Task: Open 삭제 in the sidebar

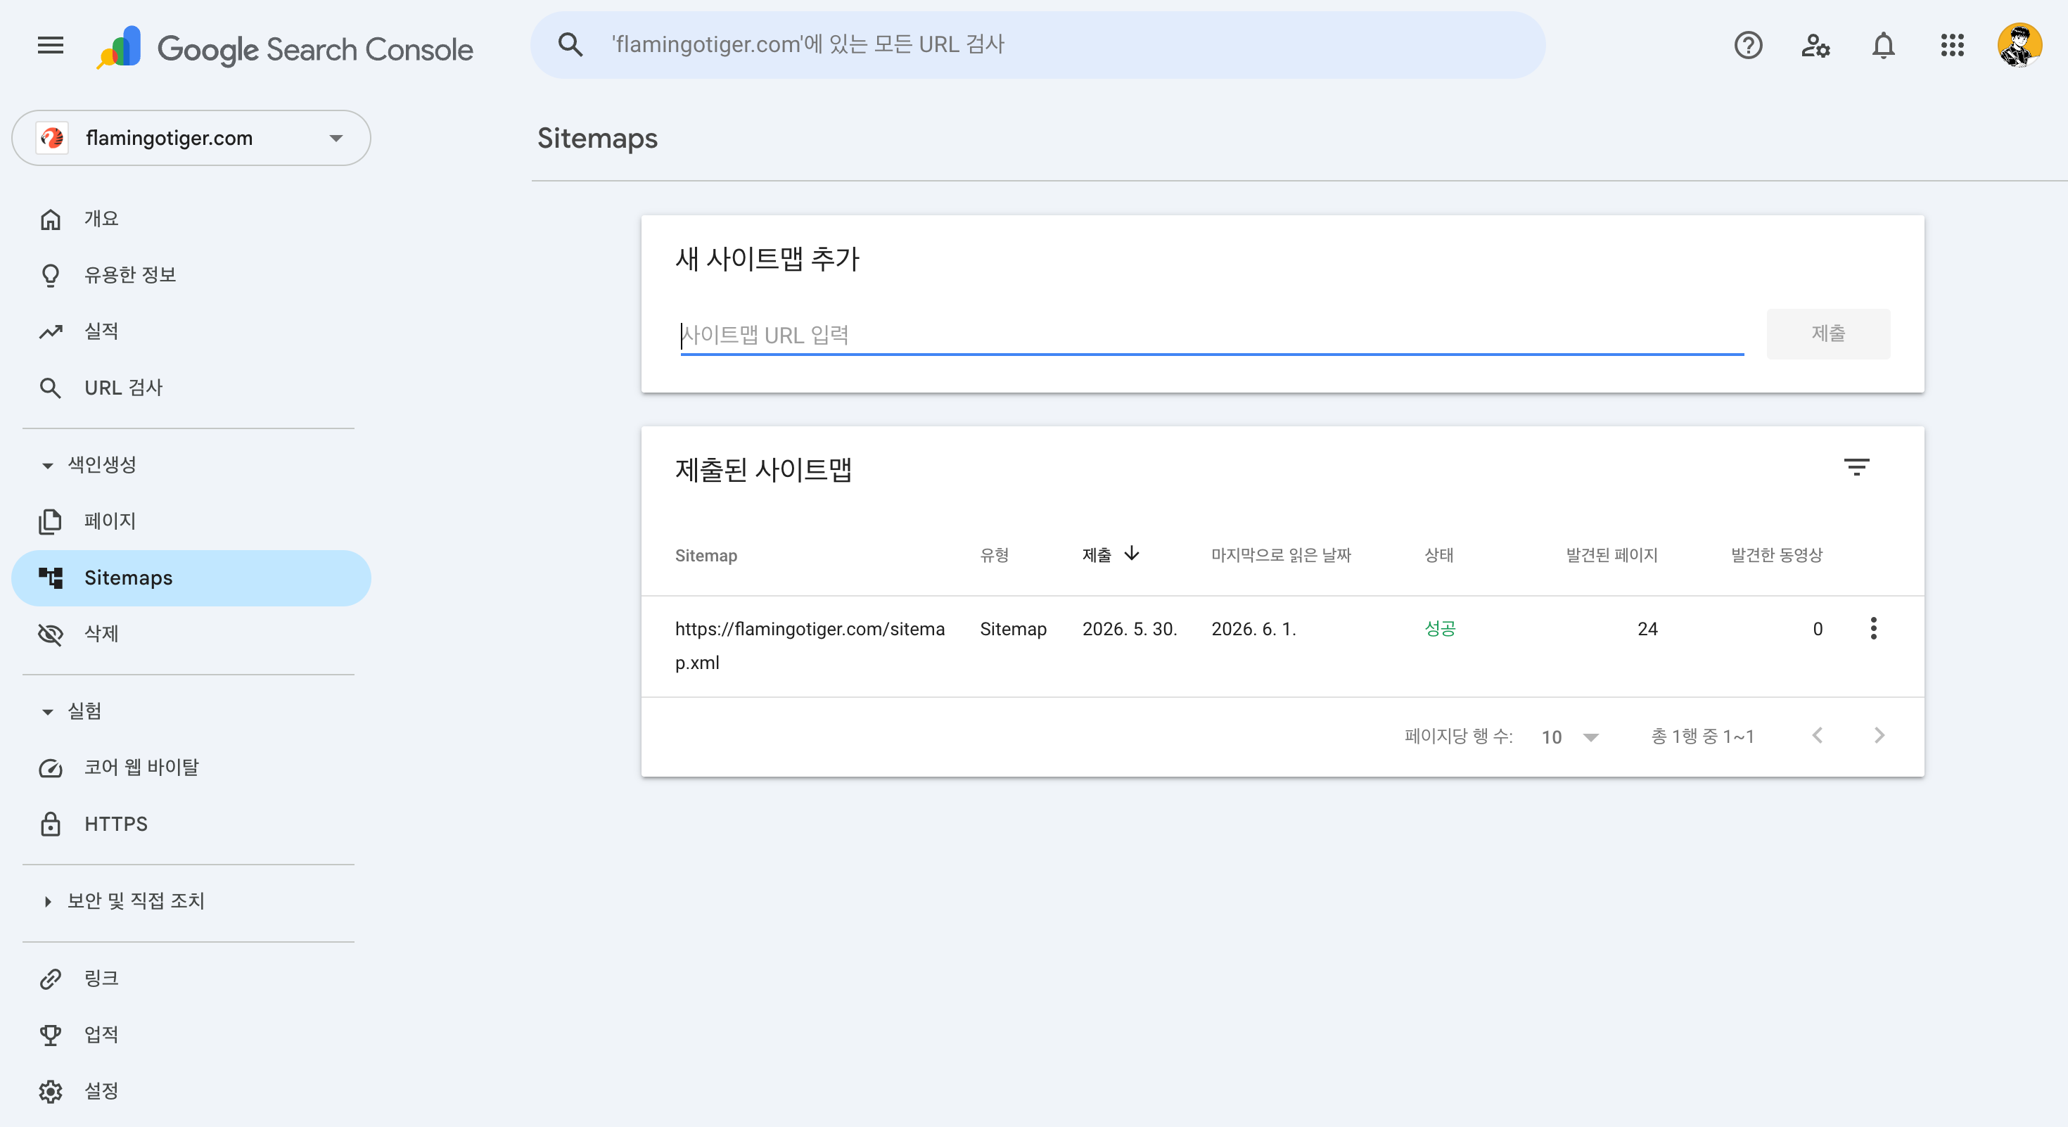Action: [191, 634]
